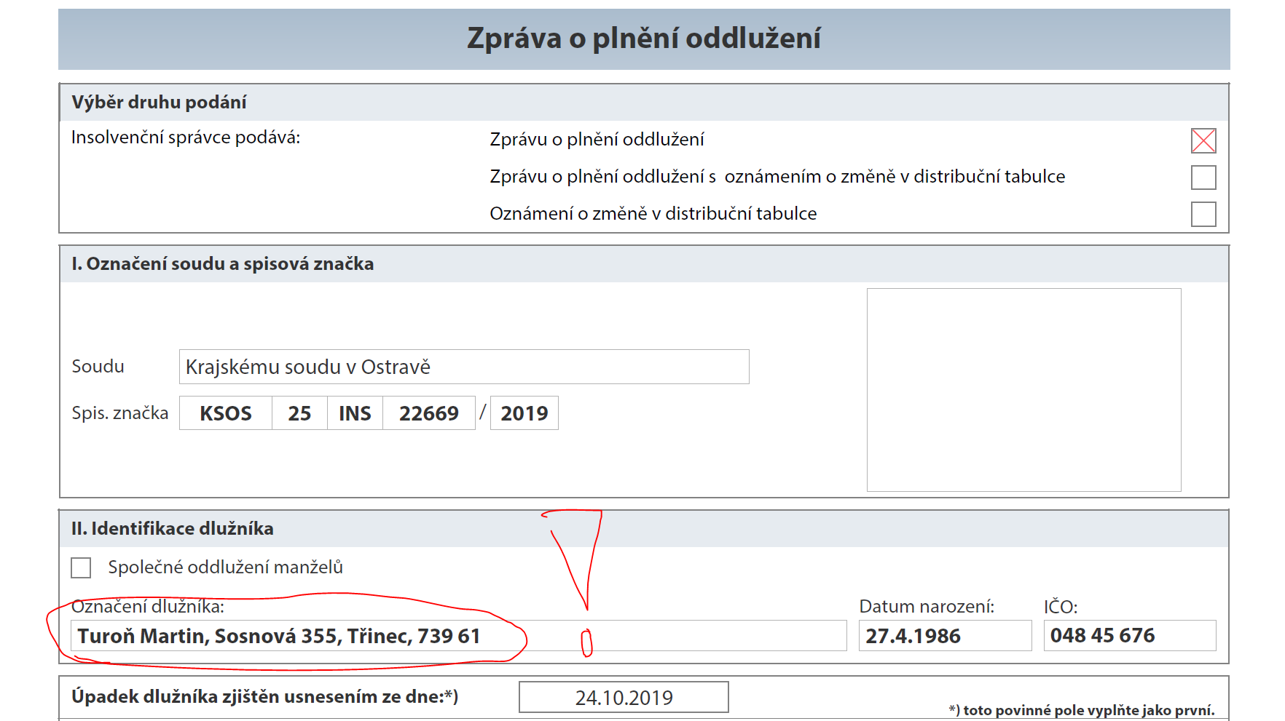Image resolution: width=1285 pixels, height=721 pixels.
Task: Check 'Oznámení o změně v distribuční tabulce' box
Action: [x=1203, y=214]
